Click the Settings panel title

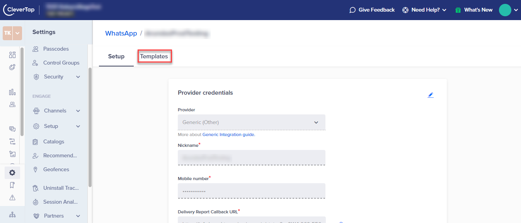(44, 32)
